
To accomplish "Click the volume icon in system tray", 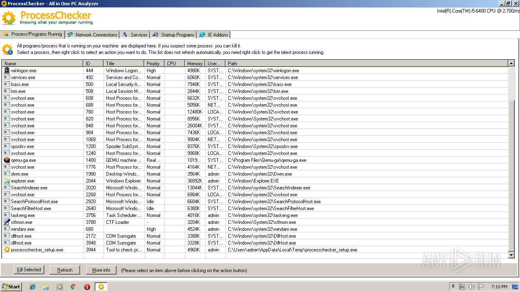I will (x=472, y=287).
